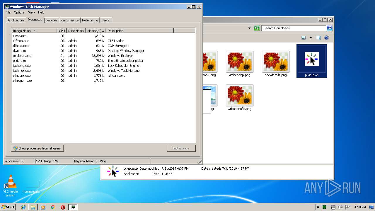This screenshot has width=375, height=211.
Task: Open the Options menu in Task Manager
Action: coord(19,12)
